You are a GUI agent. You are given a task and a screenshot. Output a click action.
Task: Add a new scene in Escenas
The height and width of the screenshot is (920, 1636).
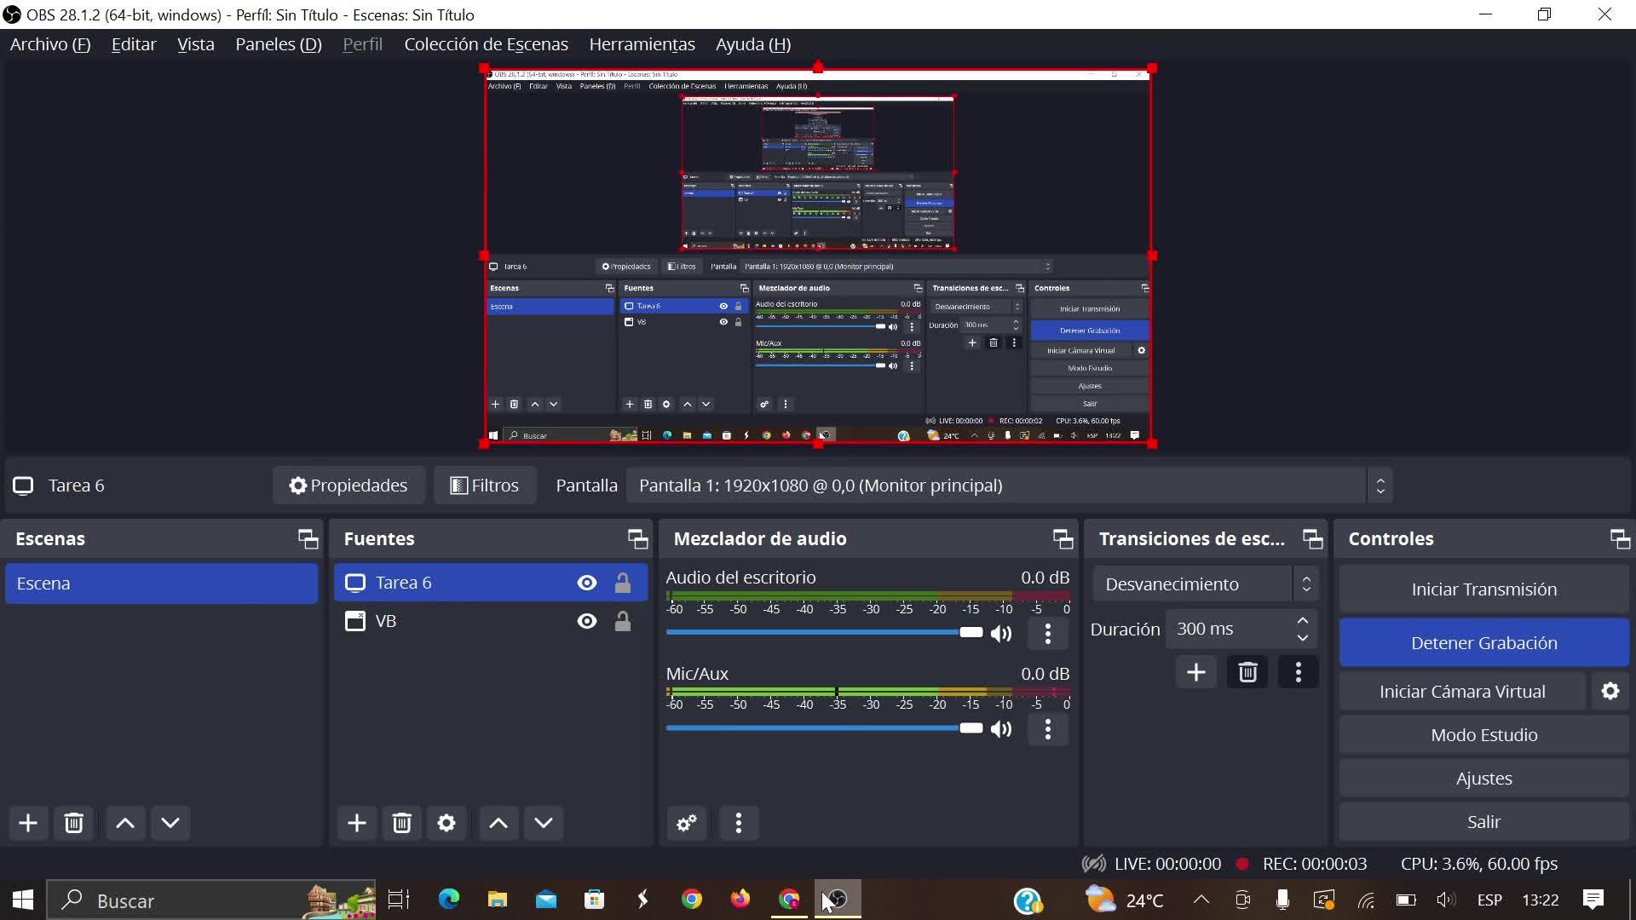28,823
